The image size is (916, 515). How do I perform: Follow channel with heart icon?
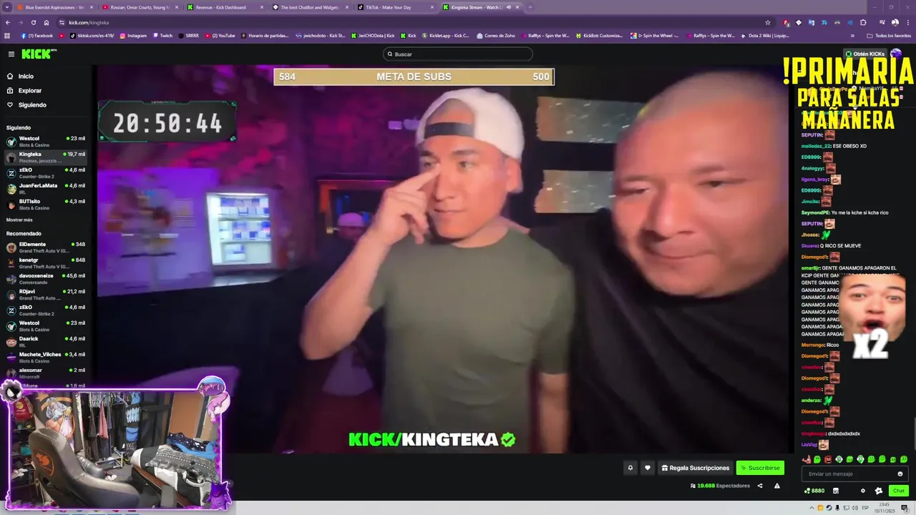point(648,468)
